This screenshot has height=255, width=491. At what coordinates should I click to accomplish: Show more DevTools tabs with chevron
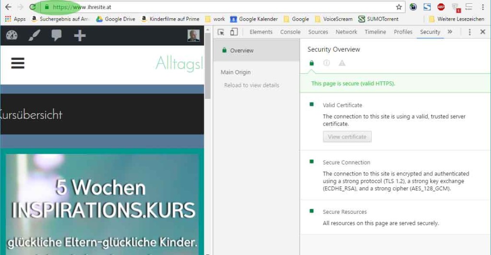pos(450,32)
